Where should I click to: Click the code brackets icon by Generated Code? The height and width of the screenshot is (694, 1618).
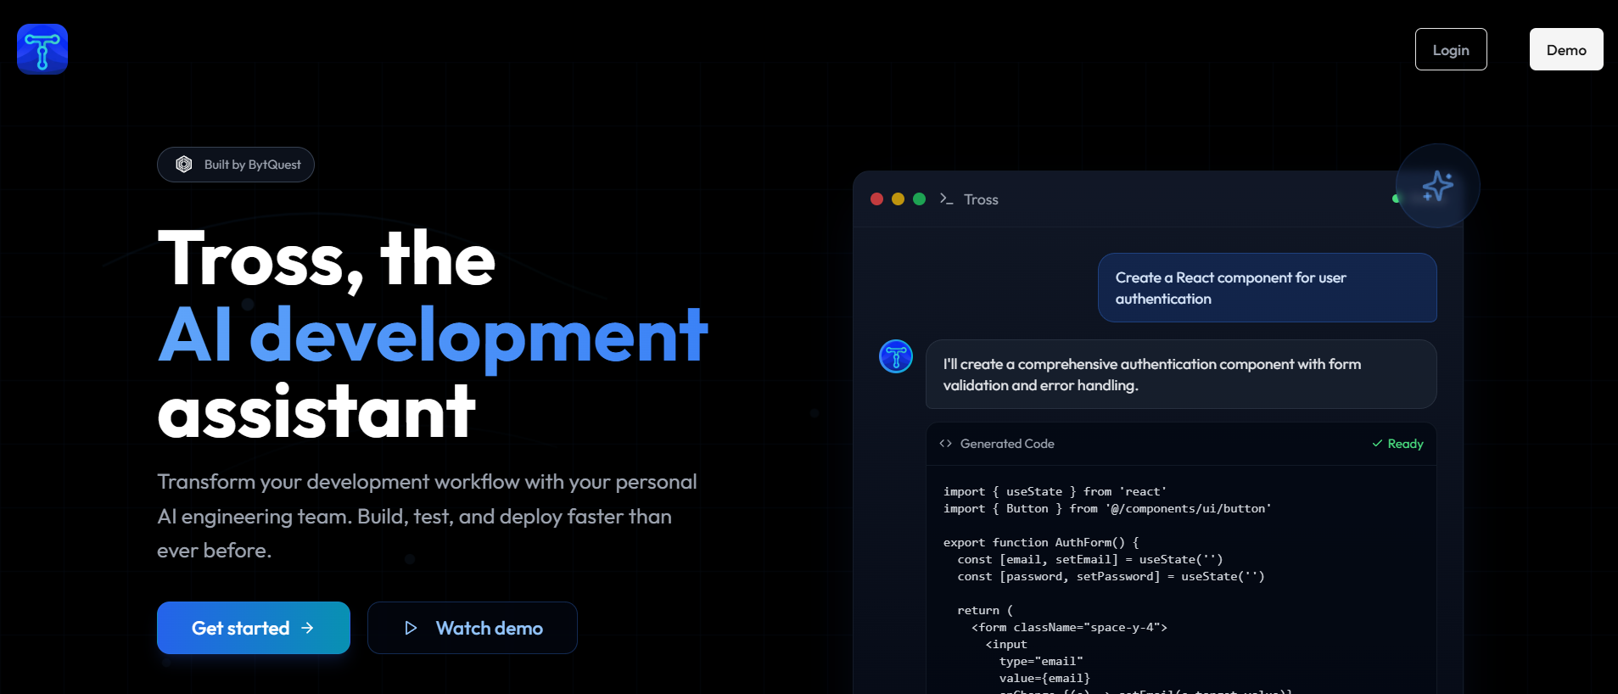[946, 444]
